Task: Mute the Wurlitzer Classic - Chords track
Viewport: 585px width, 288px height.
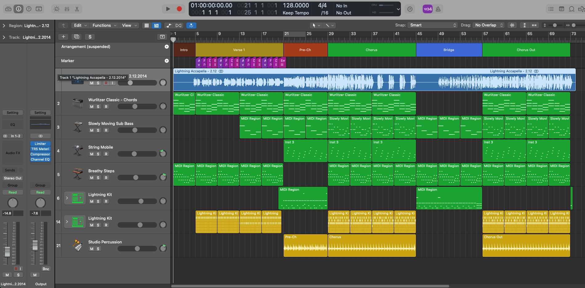Action: pos(92,107)
